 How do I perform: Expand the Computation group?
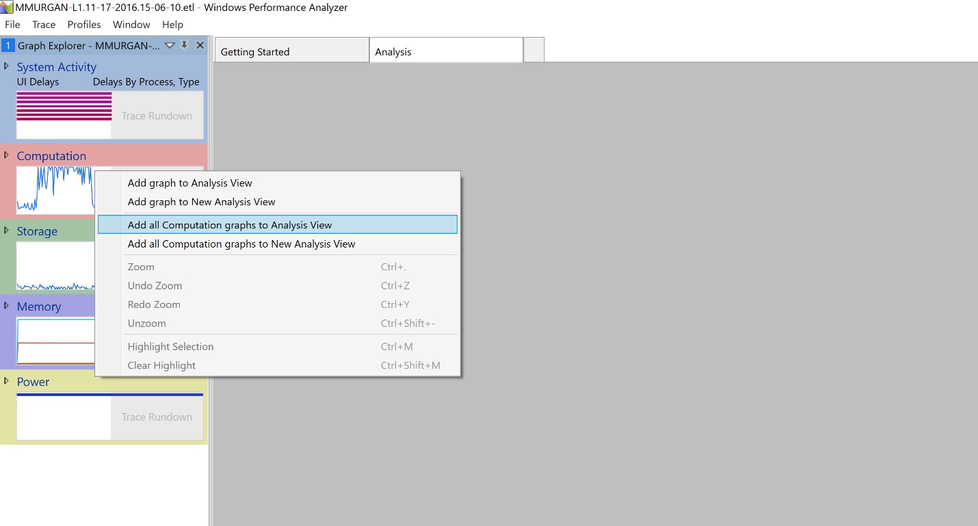pyautogui.click(x=7, y=155)
